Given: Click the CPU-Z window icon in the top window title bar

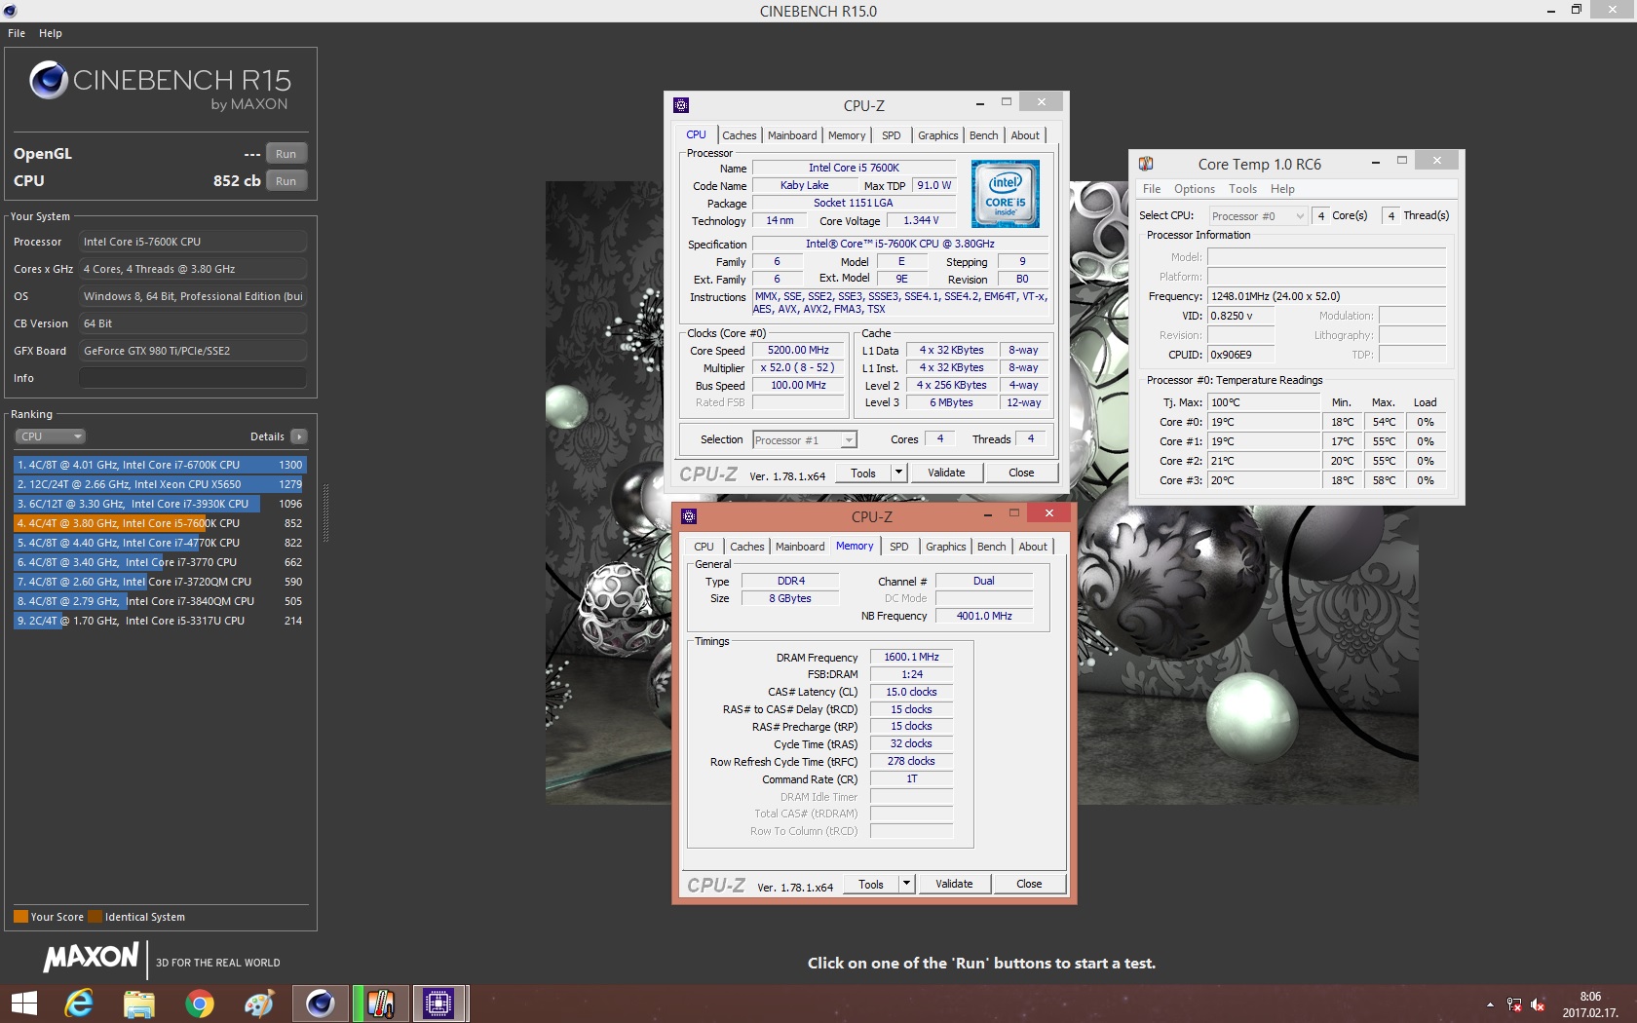Looking at the screenshot, I should [681, 105].
